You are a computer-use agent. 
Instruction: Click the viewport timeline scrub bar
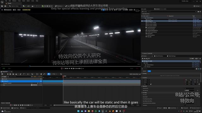[x=71, y=66]
